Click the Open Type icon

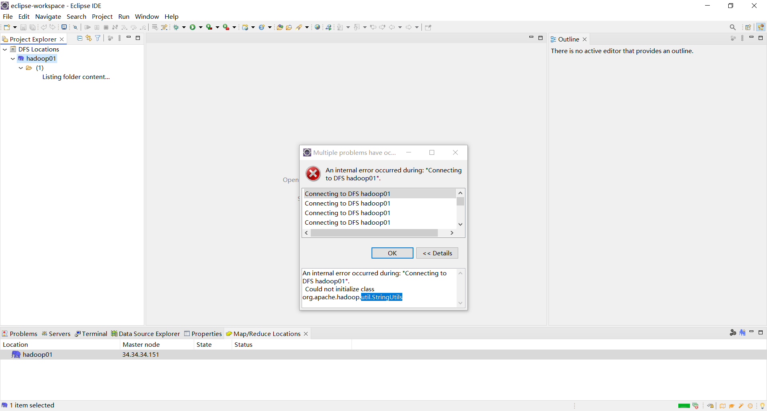280,27
